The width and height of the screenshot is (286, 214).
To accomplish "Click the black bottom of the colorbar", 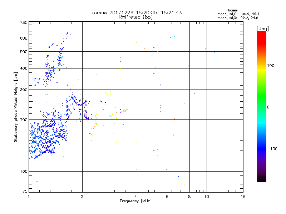I will [262, 179].
